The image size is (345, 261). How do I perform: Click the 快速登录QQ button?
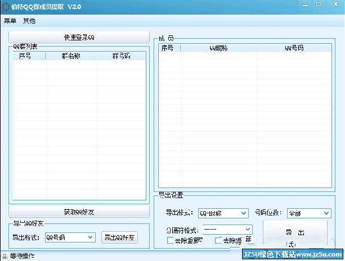(x=79, y=37)
